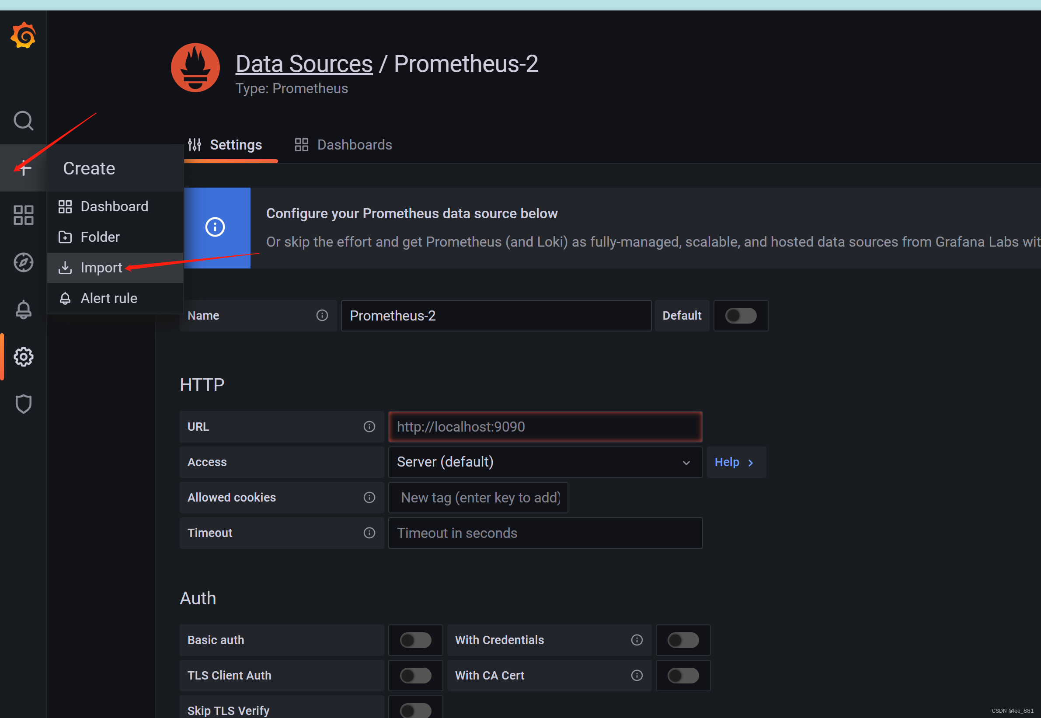Open Dashboards four-squares sidebar icon
The height and width of the screenshot is (718, 1041).
[23, 215]
